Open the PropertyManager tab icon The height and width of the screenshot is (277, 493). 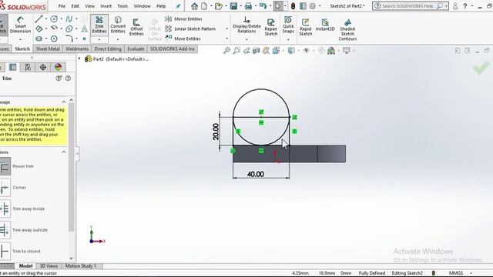[12, 67]
